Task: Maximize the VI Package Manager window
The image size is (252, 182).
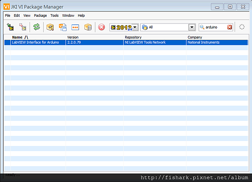Action: [x=230, y=7]
